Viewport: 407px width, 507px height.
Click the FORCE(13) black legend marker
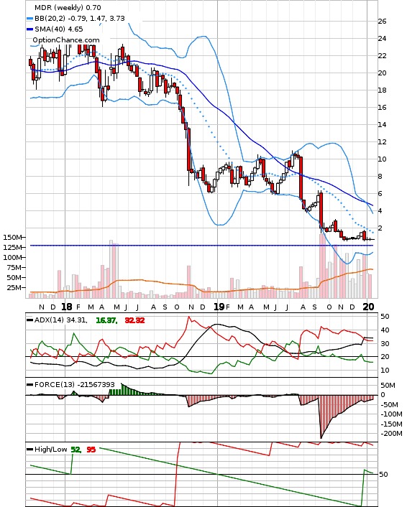(29, 384)
